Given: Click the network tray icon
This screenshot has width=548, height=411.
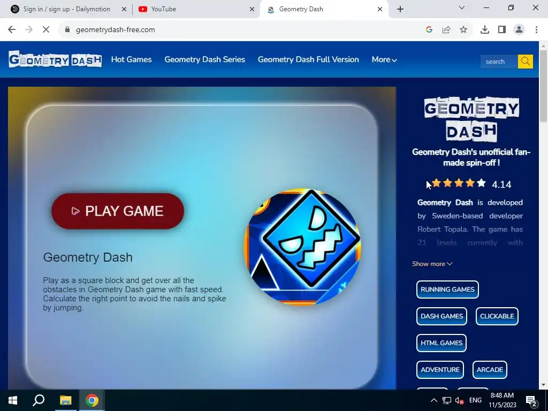Looking at the screenshot, I should click(447, 400).
